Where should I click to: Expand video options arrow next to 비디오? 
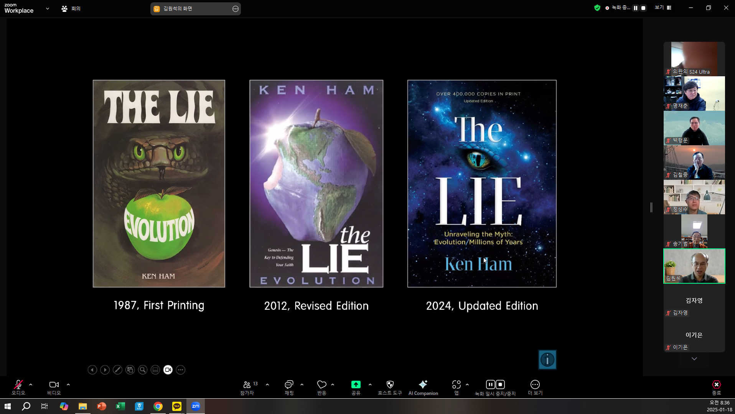[x=68, y=384]
